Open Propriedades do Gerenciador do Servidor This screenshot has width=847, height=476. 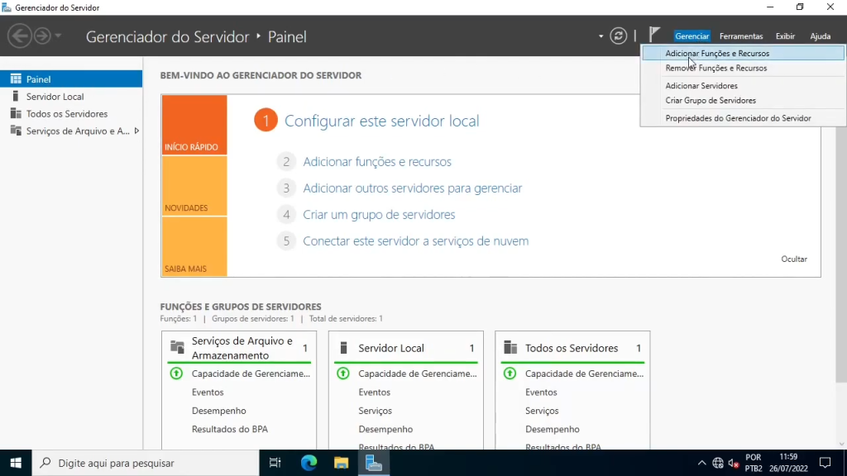(744, 118)
